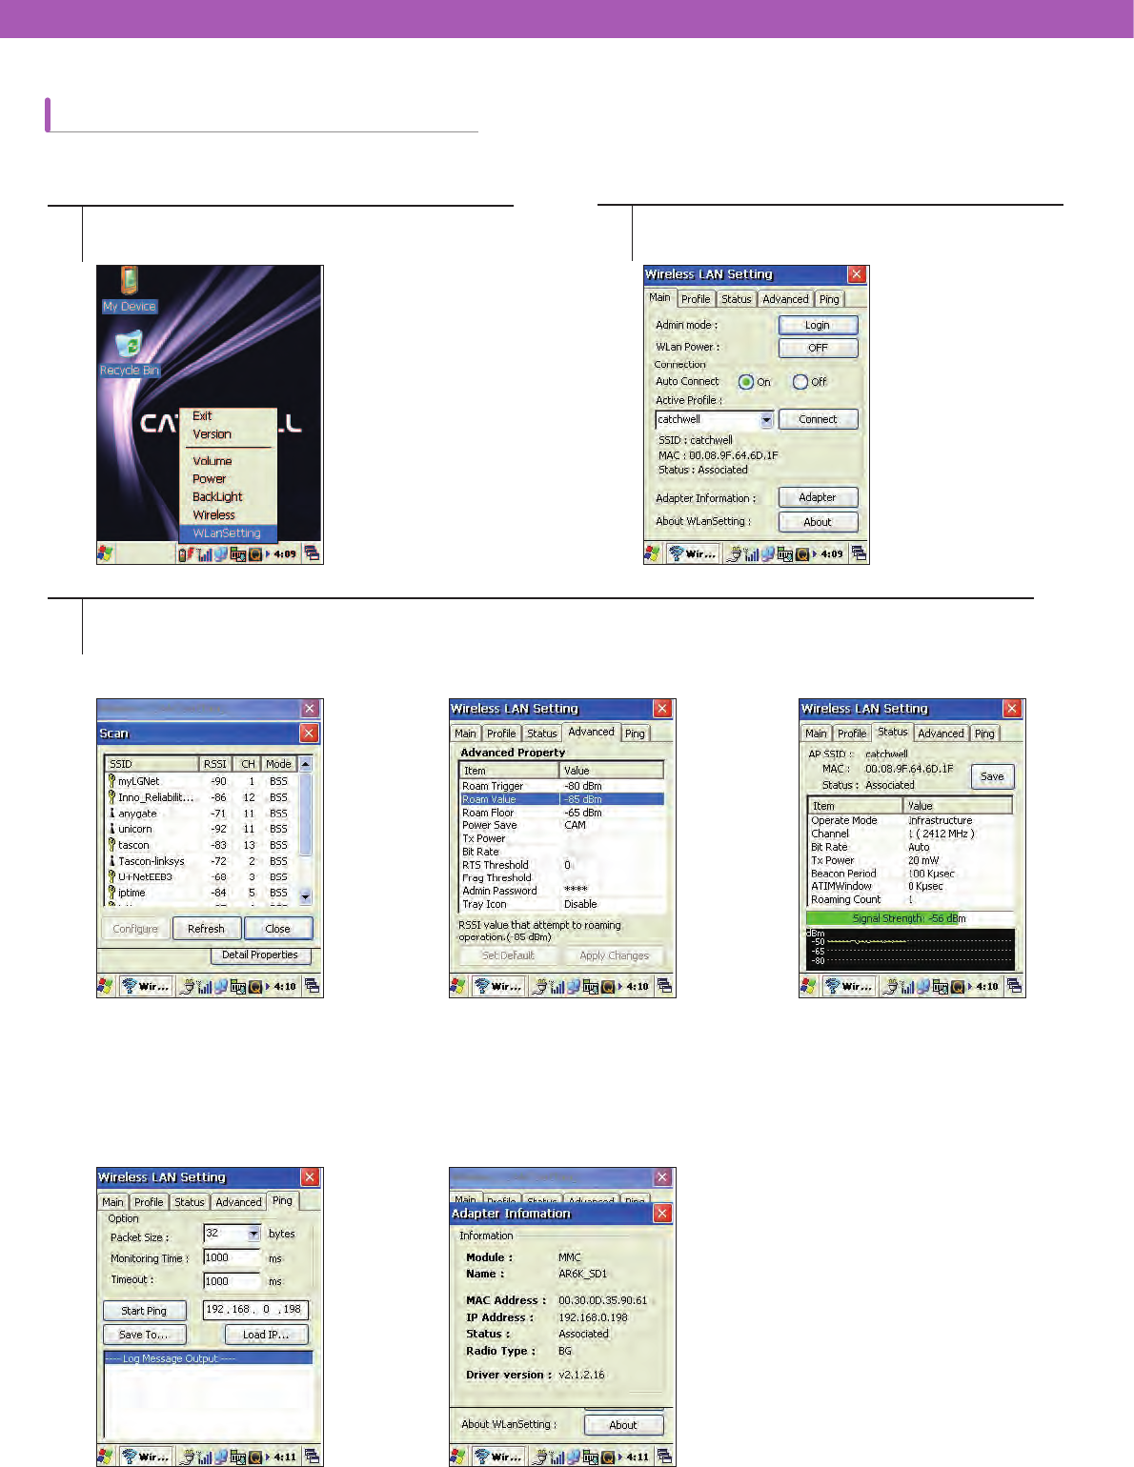
Task: Select the highlighted Roam Value row
Action: (561, 799)
